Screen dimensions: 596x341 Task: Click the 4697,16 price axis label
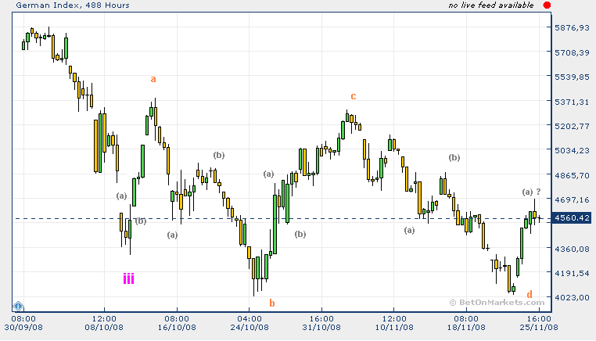point(572,199)
